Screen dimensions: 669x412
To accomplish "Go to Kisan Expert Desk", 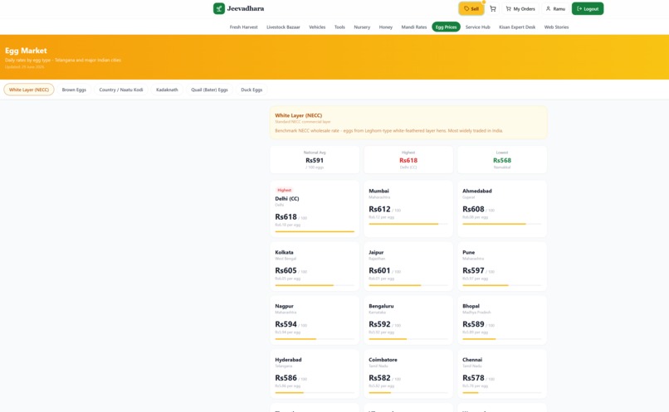I will (517, 27).
